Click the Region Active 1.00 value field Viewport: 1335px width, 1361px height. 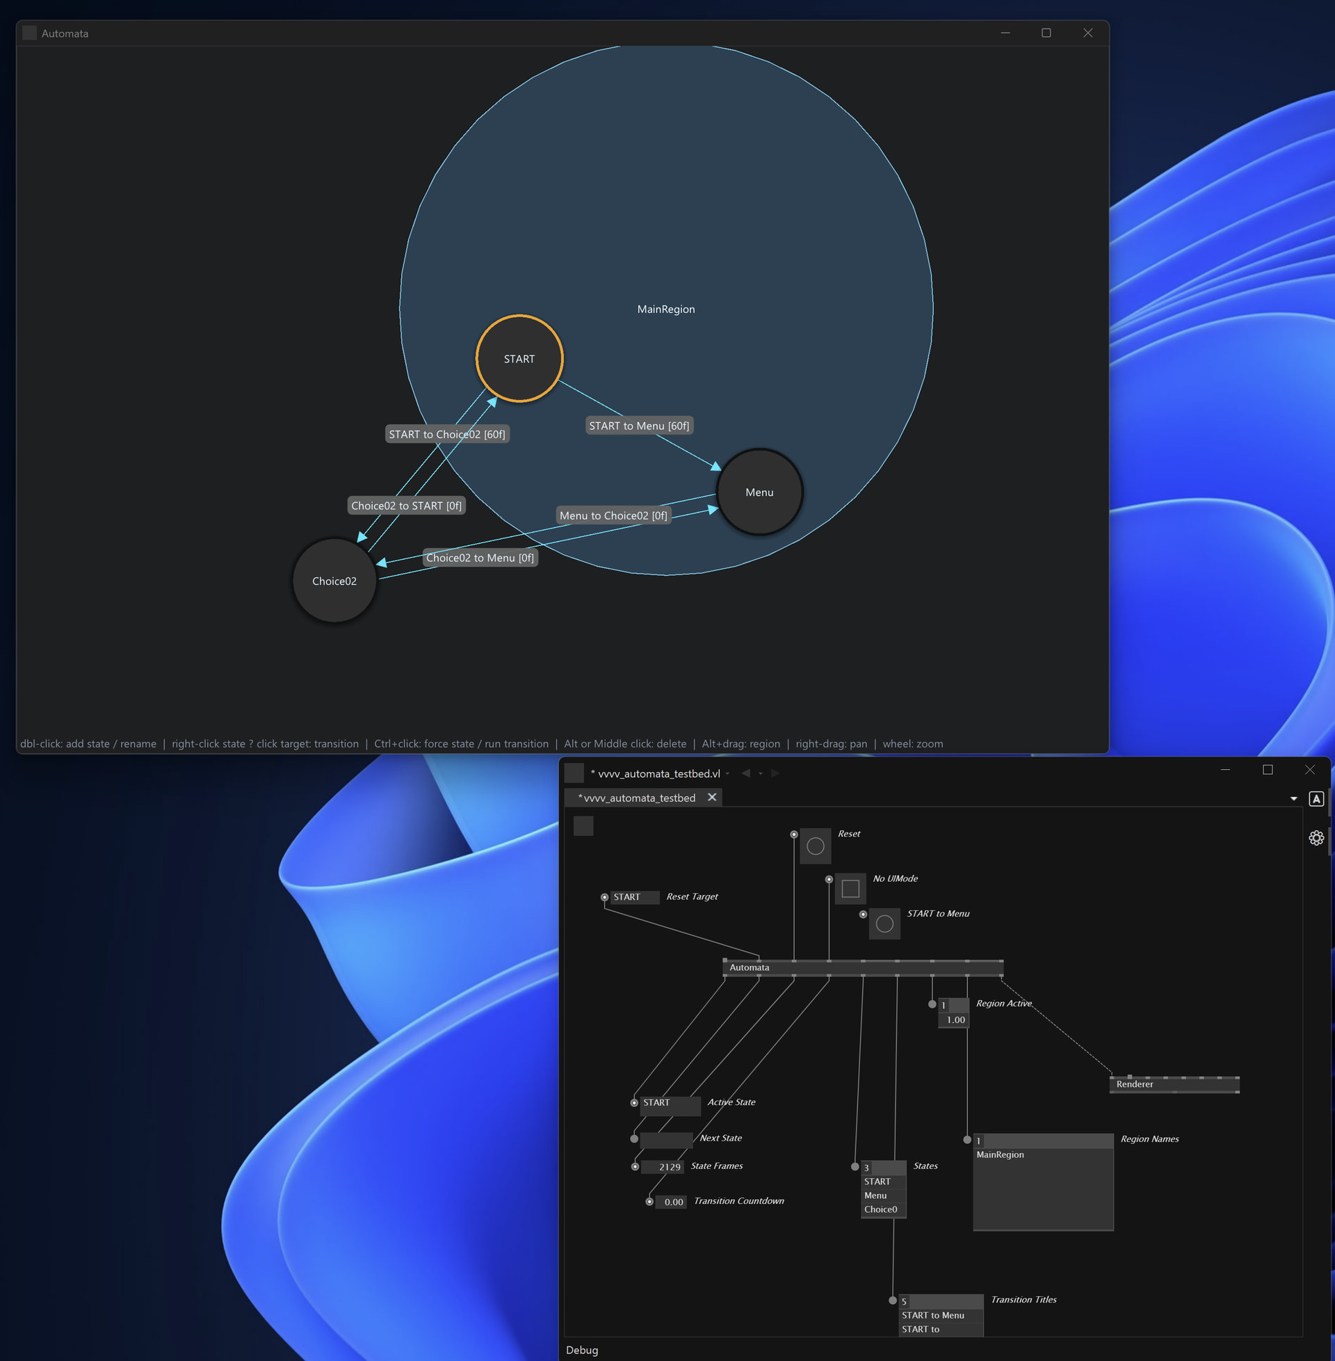tap(953, 1020)
